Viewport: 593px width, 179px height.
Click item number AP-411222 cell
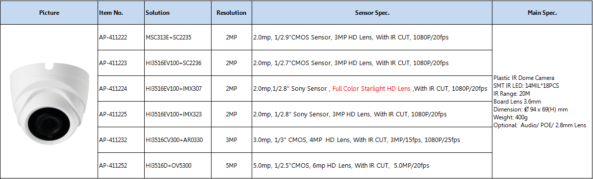(121, 37)
